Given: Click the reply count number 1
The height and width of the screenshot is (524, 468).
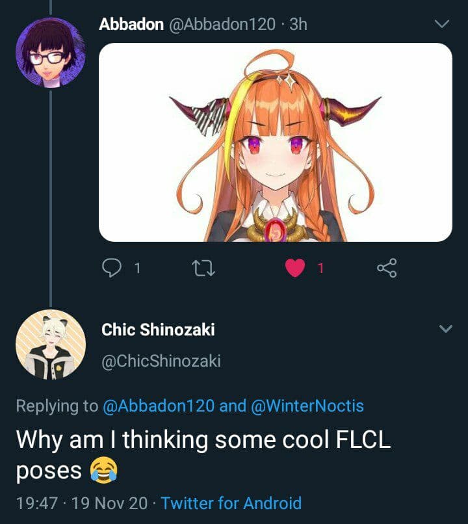Looking at the screenshot, I should tap(137, 269).
